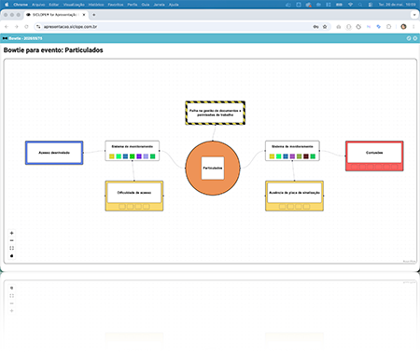
Task: Click the blue swatch in the left barrier
Action: coord(125,156)
